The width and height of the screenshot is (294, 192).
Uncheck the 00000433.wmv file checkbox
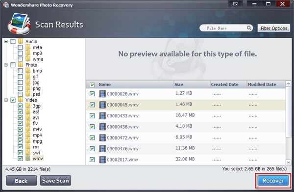coord(92,116)
